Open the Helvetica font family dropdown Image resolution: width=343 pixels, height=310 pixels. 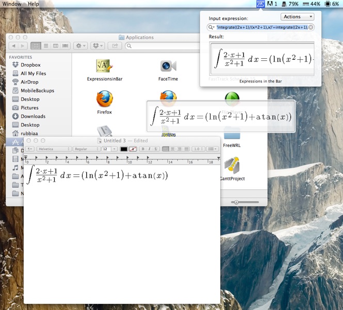coord(54,149)
